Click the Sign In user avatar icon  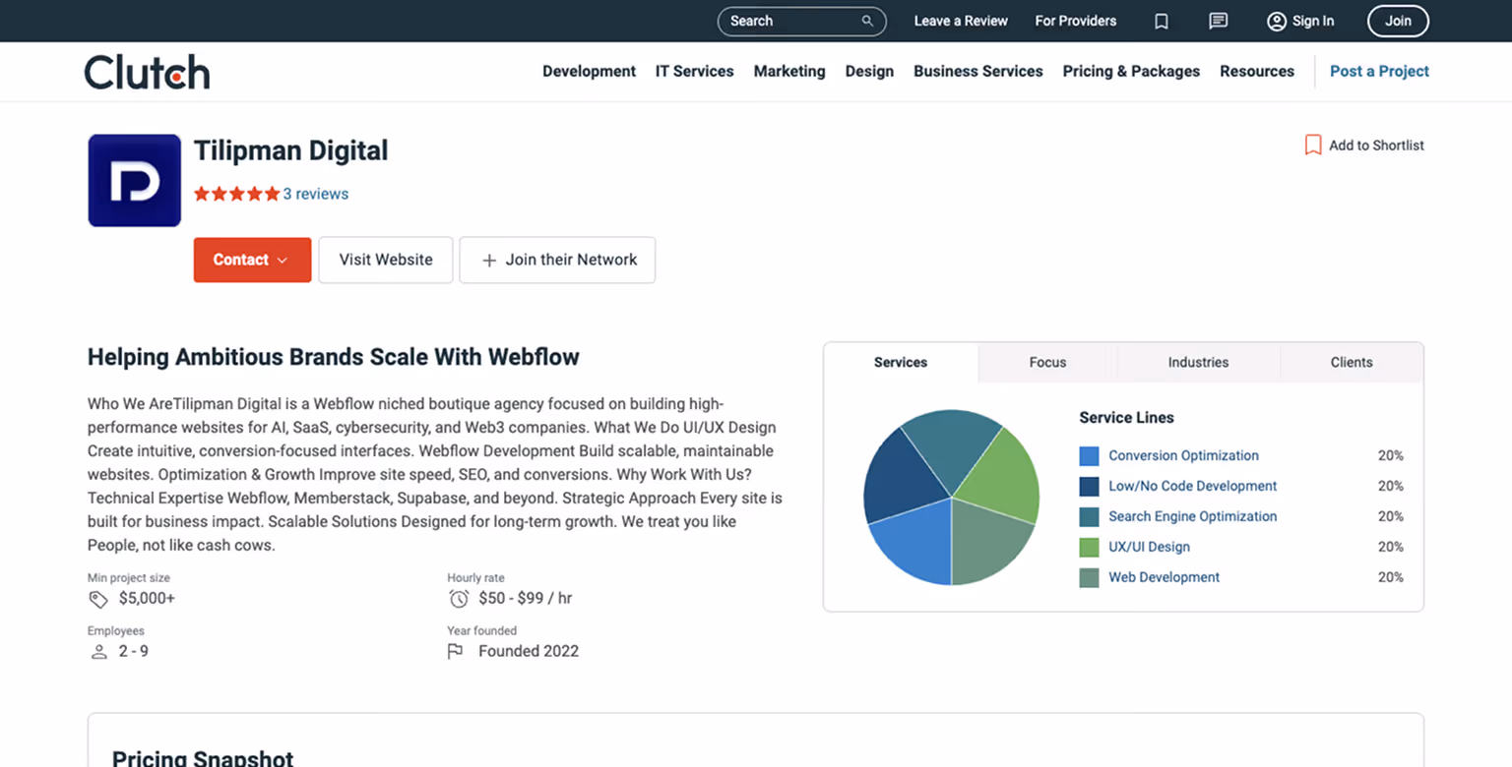click(1277, 21)
